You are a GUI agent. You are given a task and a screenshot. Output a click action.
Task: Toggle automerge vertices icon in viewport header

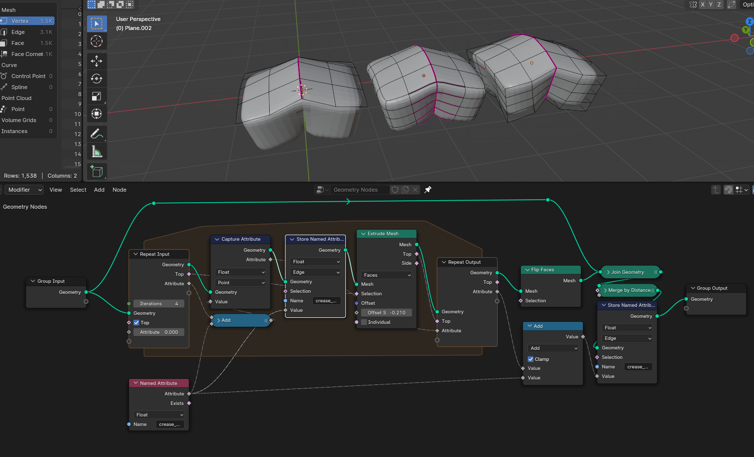(731, 5)
